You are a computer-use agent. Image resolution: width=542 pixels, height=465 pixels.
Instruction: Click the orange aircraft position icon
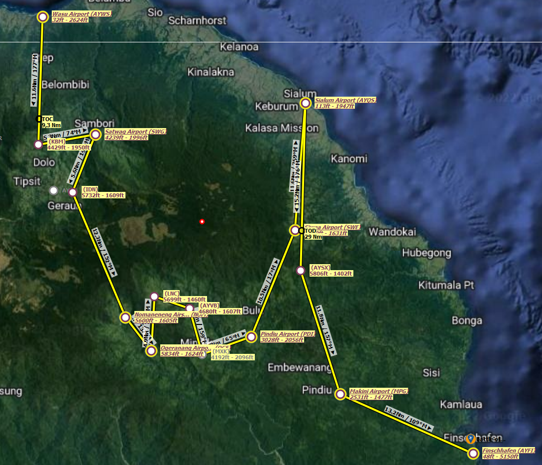pos(470,439)
